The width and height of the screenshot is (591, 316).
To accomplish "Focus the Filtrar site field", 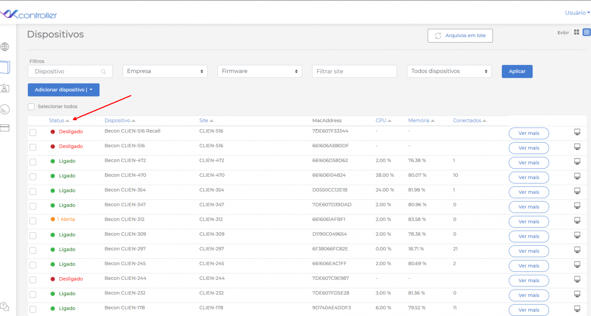I will (354, 72).
